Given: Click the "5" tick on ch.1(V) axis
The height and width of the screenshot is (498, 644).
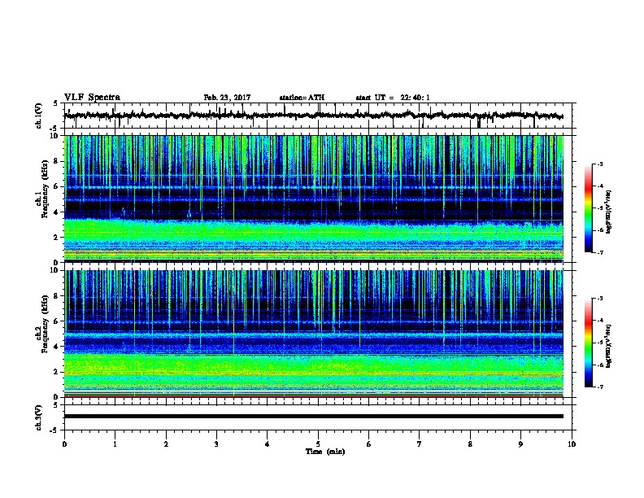Looking at the screenshot, I should tap(55, 103).
